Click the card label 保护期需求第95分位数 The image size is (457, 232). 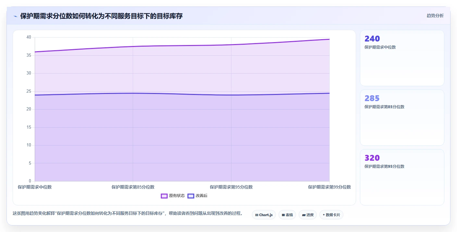[x=384, y=167]
